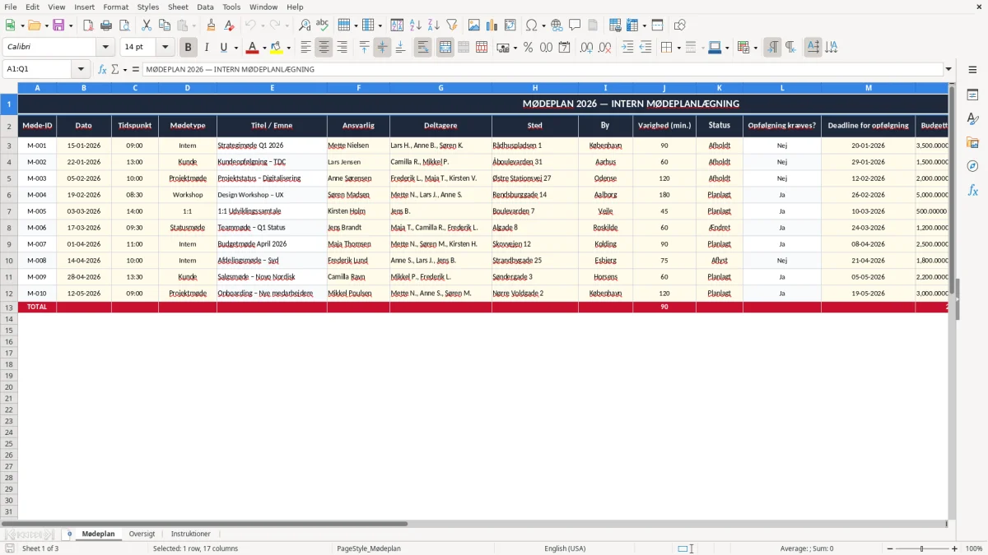
Task: Switch to the Instruktioner sheet tab
Action: click(191, 534)
